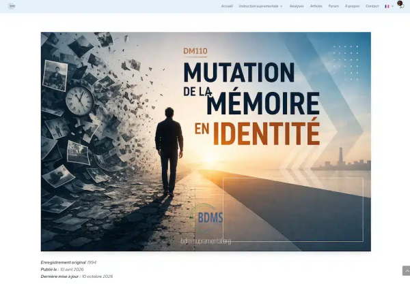Visit the Forum section
Screen dimensions: 410x284
click(333, 6)
